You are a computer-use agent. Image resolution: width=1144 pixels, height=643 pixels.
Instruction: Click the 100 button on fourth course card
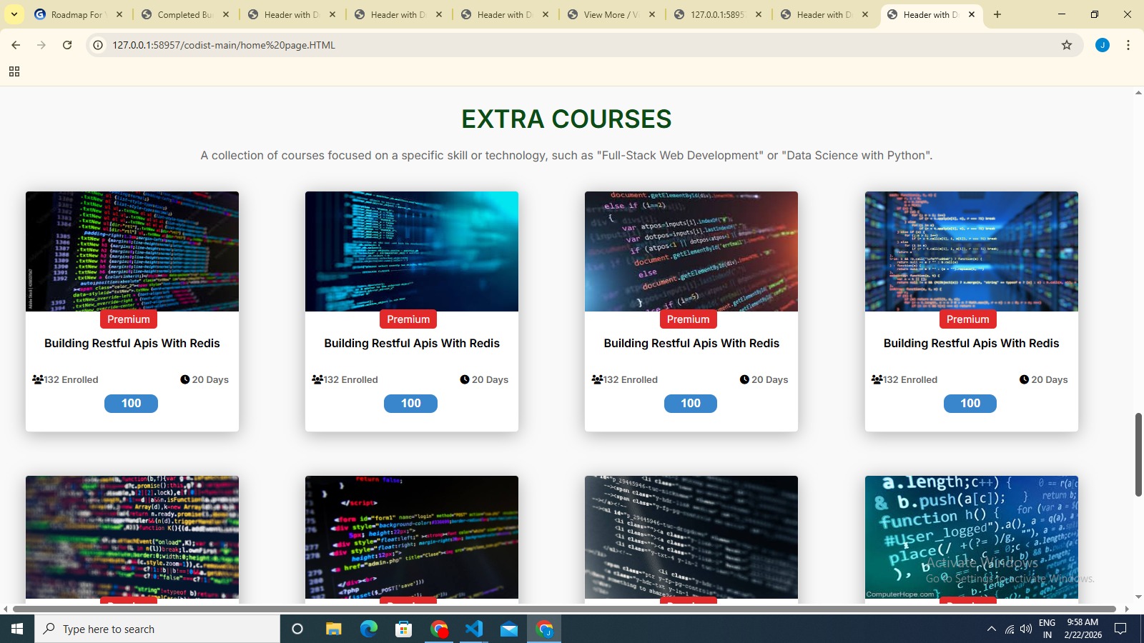pos(970,404)
